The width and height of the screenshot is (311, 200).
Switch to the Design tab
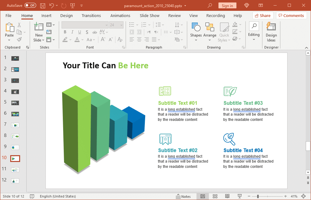coord(67,15)
